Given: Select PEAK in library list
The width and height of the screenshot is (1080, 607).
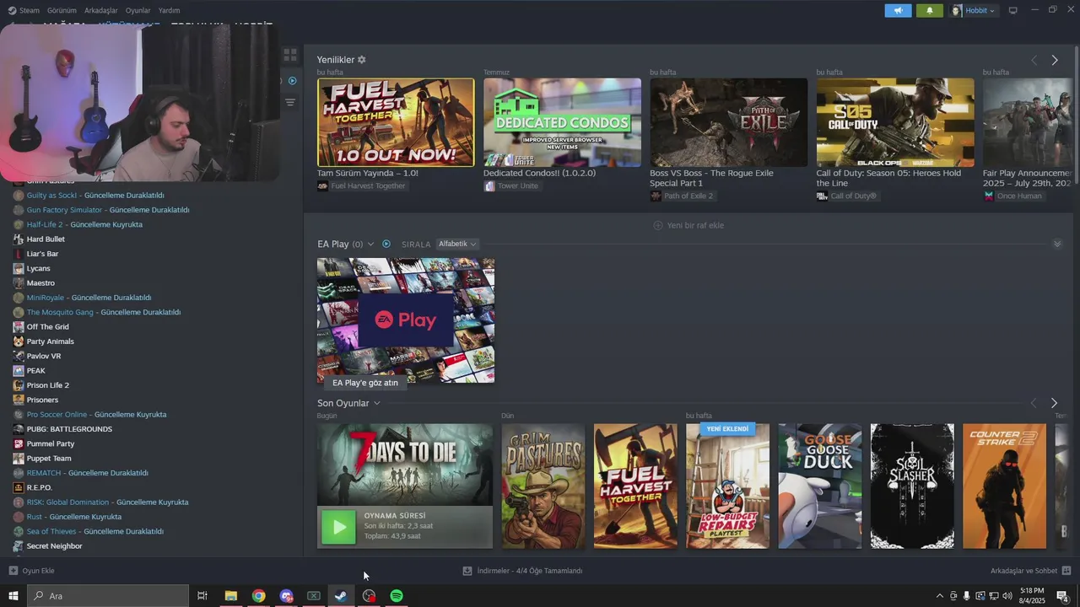Looking at the screenshot, I should [x=35, y=371].
